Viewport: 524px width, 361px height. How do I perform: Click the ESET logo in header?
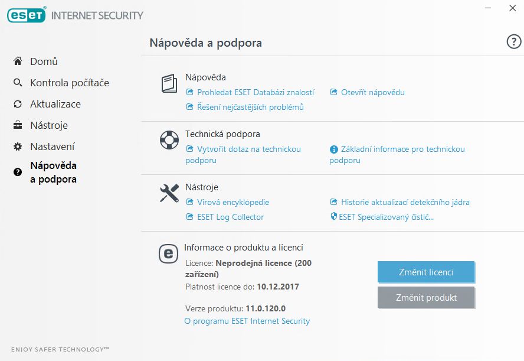coord(27,15)
